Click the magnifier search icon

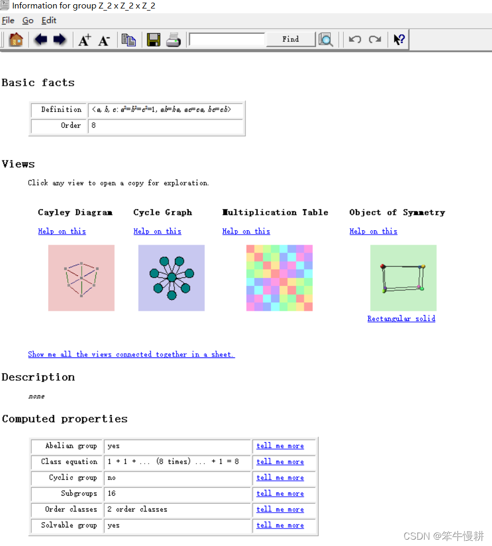coord(326,39)
